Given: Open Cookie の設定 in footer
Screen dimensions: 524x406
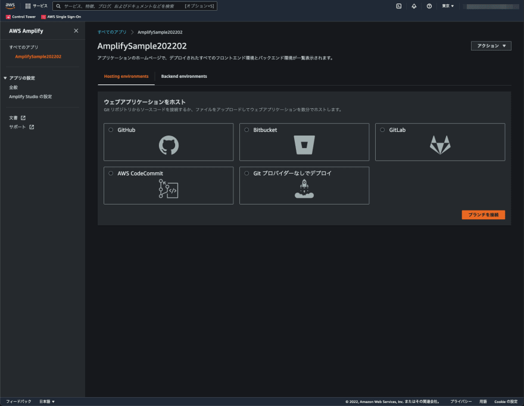Looking at the screenshot, I should coord(506,401).
